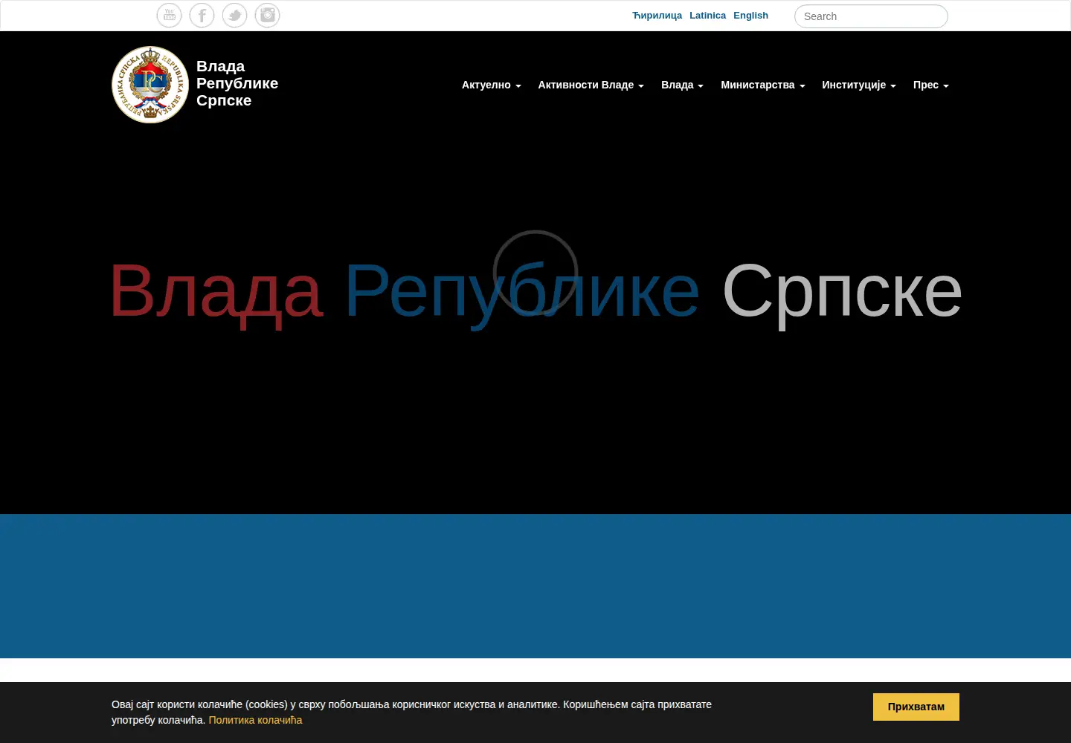This screenshot has height=743, width=1071.
Task: Switch language to Ћирилица
Action: [657, 16]
